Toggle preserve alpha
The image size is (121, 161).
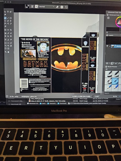(62, 7)
